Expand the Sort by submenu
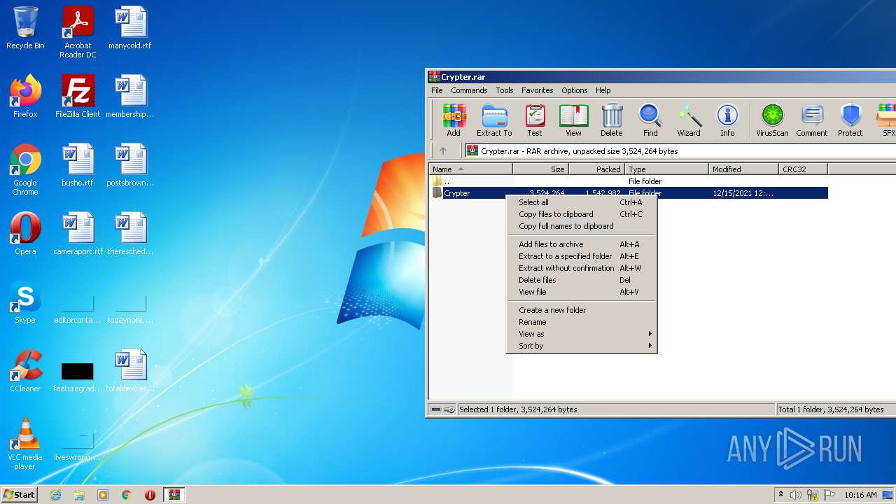Viewport: 896px width, 504px height. coord(582,346)
